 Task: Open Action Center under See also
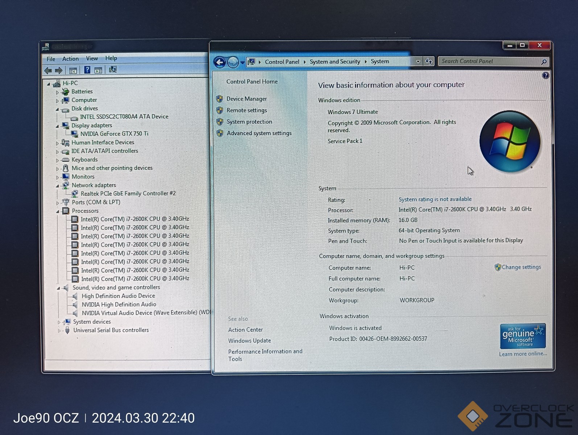[x=245, y=330]
